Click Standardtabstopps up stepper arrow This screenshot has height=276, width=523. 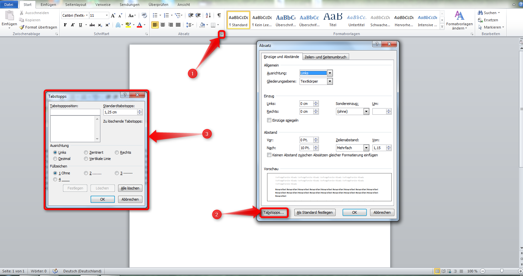pos(140,111)
